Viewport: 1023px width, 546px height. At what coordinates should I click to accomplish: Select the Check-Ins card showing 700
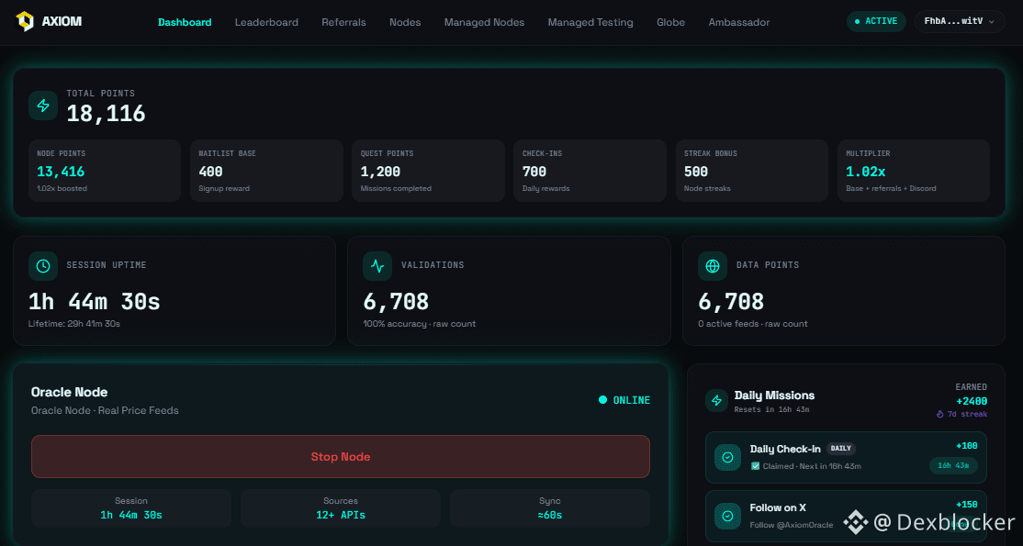click(590, 171)
